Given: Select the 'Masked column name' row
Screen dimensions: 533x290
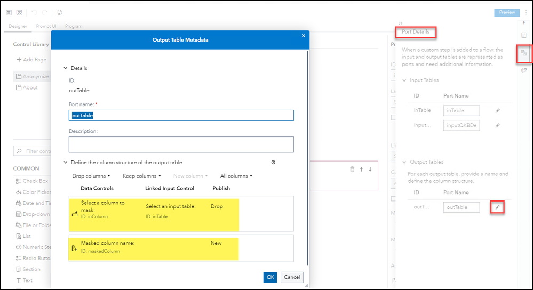Looking at the screenshot, I should pos(181,248).
